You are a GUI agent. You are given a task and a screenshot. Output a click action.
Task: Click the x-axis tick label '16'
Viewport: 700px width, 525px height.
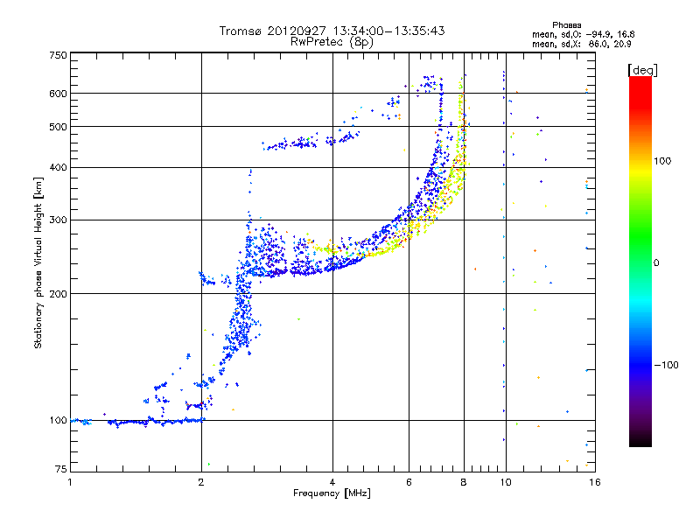pyautogui.click(x=595, y=482)
